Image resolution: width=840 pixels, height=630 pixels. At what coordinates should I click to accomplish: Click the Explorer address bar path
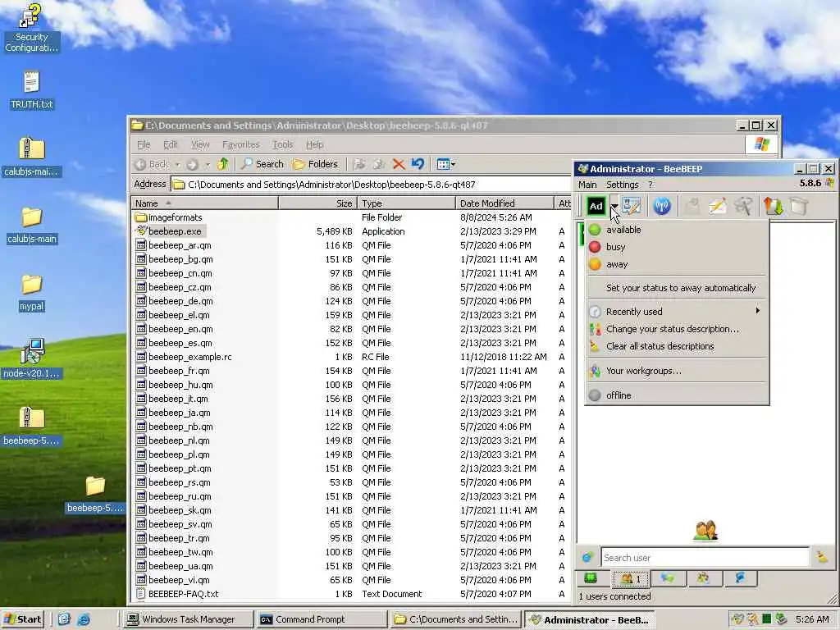point(331,185)
